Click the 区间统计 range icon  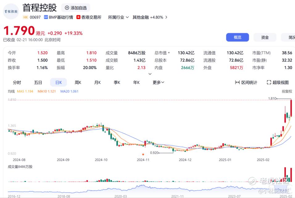tap(237, 82)
